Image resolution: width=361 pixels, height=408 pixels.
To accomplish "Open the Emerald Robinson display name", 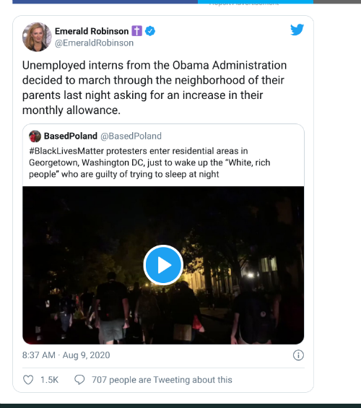I will 92,31.
